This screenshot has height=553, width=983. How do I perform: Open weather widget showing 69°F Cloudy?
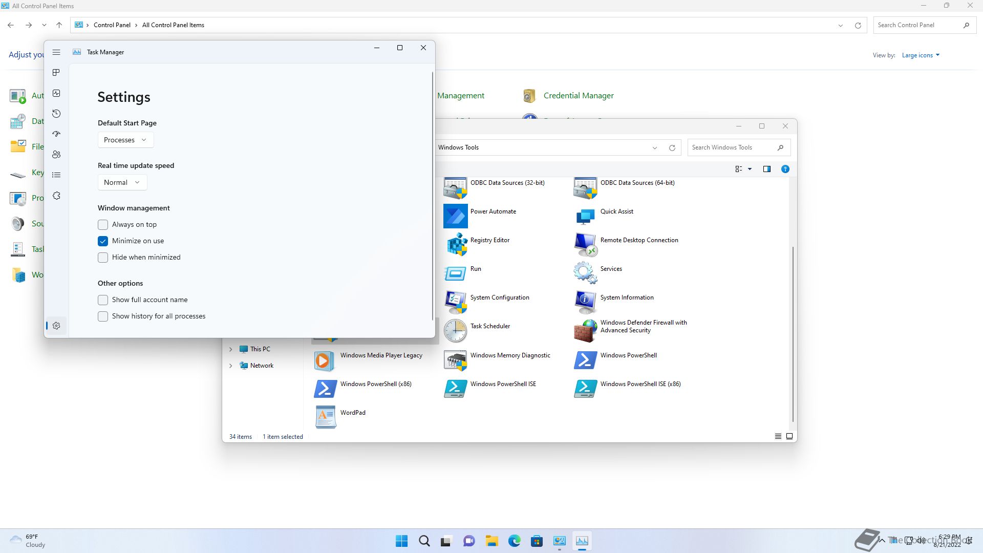coord(28,541)
